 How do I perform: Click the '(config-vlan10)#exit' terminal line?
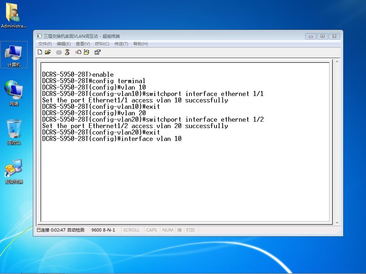[101, 106]
